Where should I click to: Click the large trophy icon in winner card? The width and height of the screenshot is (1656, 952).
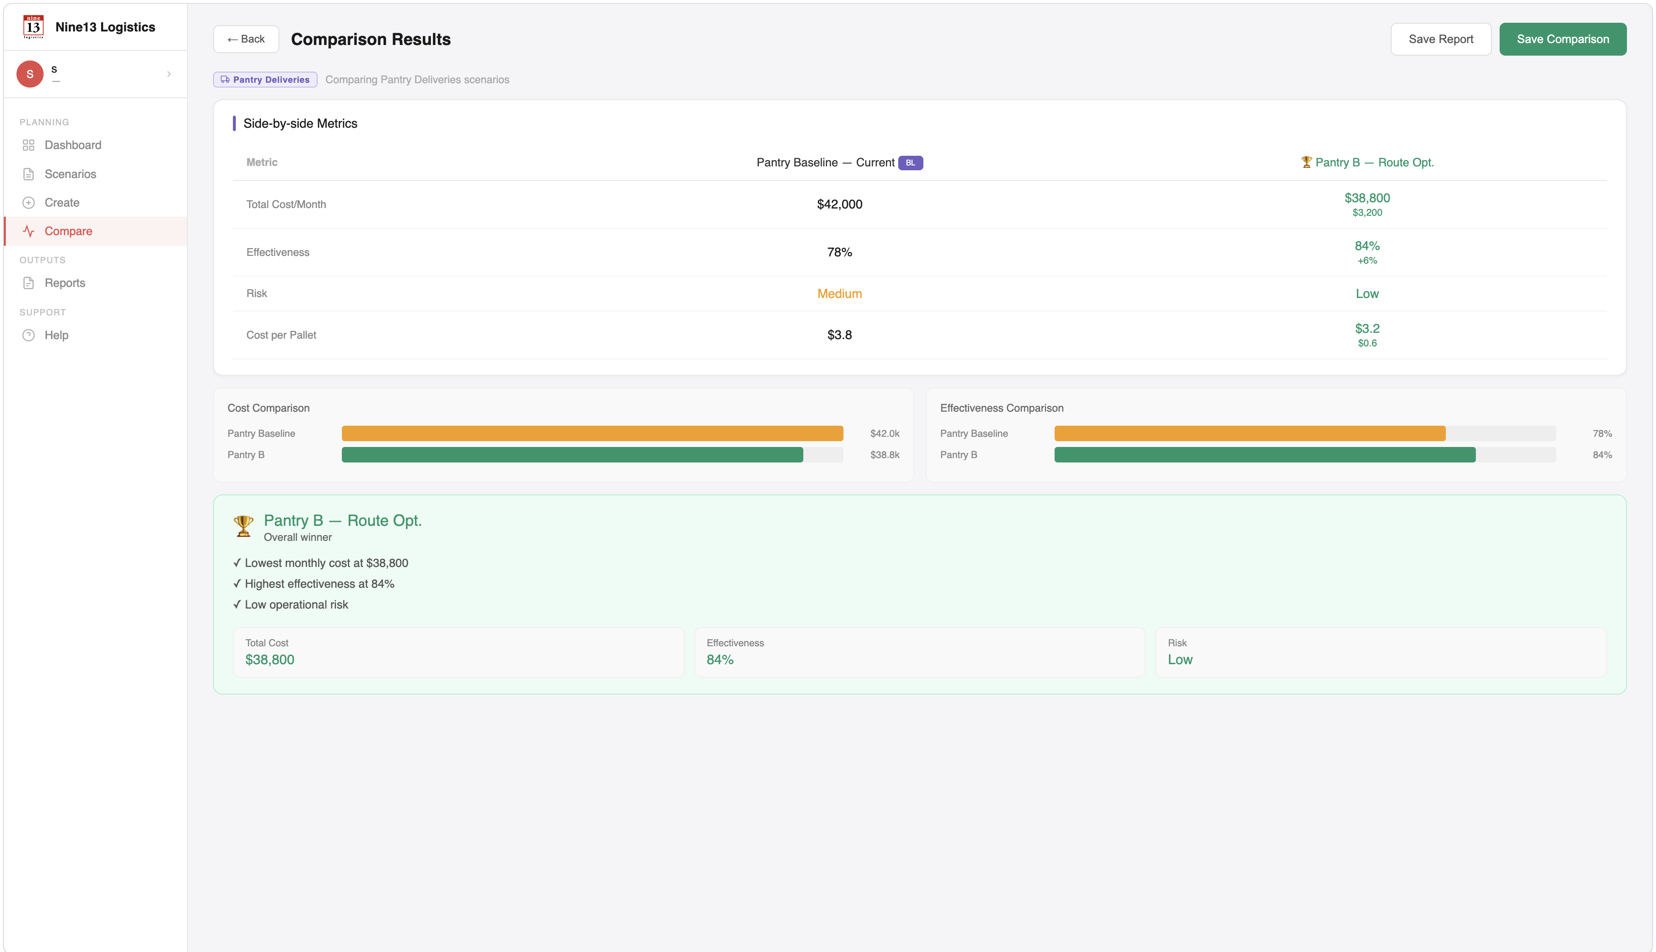pyautogui.click(x=244, y=526)
